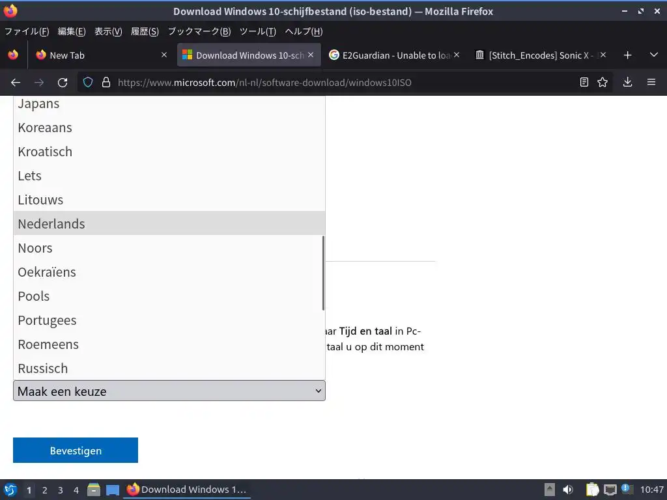Open the ツール(T) menu

tap(258, 31)
